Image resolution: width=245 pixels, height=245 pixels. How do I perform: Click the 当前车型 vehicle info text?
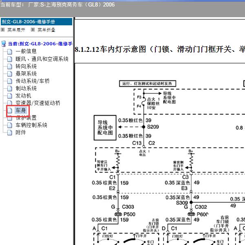coord(57,4)
